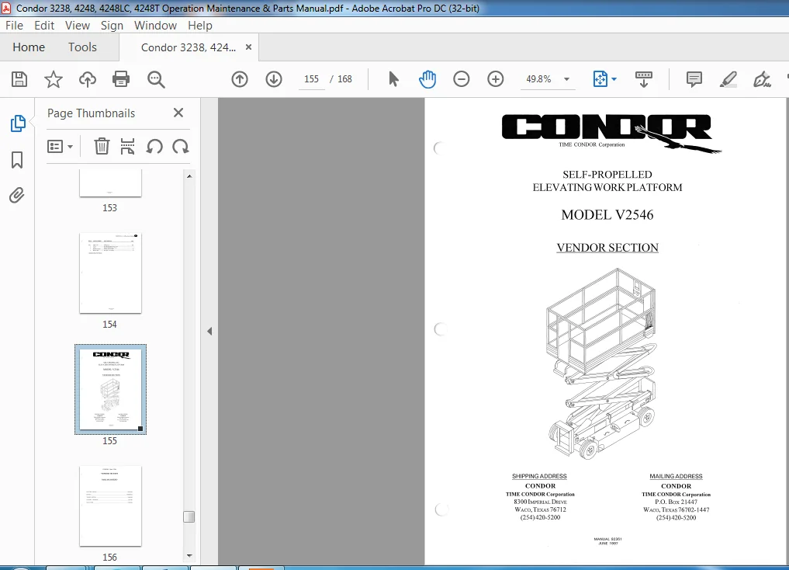Viewport: 789px width, 570px height.
Task: Click the print pages thumbnail icon
Action: click(x=128, y=147)
